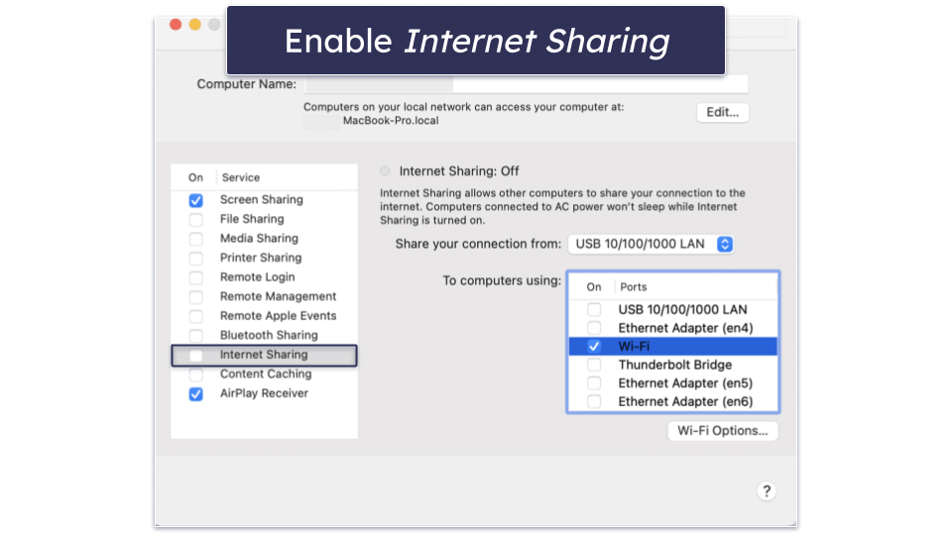The width and height of the screenshot is (952, 535).
Task: Select File Sharing in the service list
Action: [252, 219]
